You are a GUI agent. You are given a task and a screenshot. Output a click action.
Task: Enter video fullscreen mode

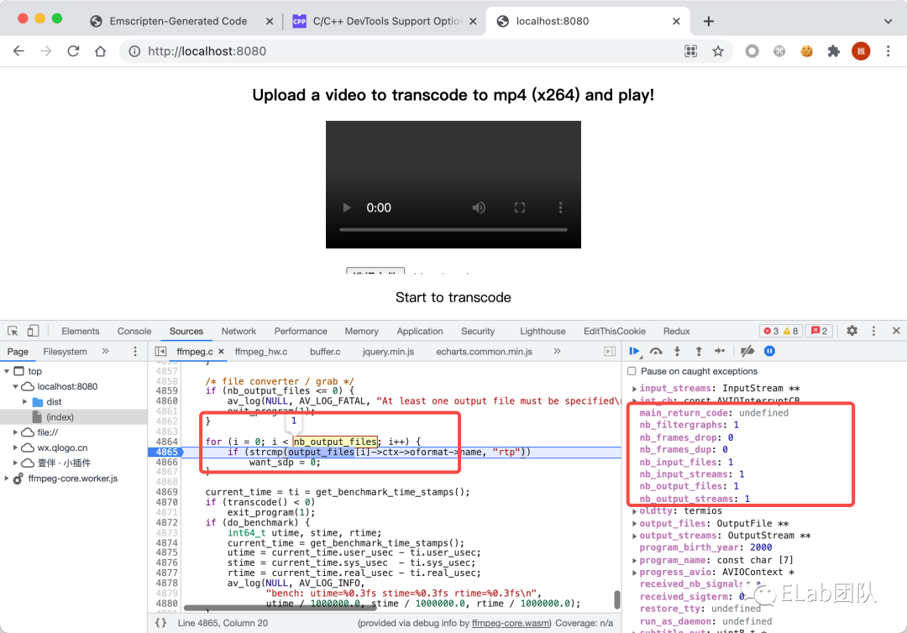(x=520, y=207)
